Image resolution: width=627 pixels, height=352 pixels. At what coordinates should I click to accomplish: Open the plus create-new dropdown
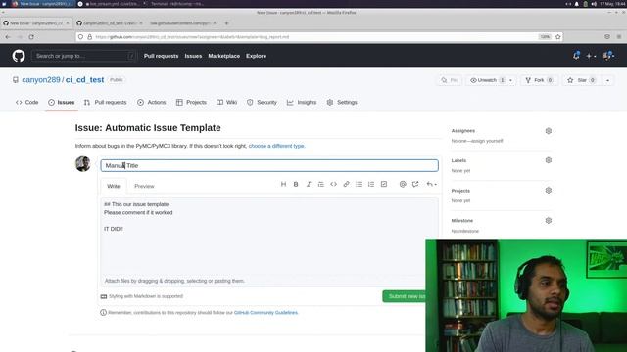pos(591,57)
